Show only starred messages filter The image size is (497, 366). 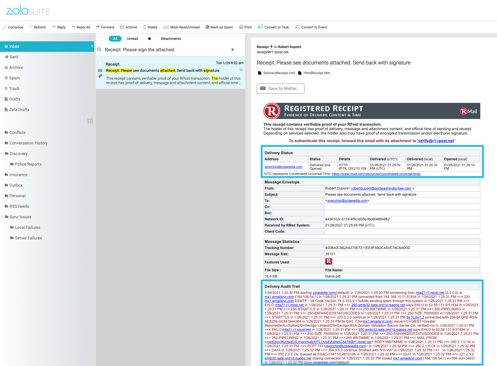coord(149,39)
